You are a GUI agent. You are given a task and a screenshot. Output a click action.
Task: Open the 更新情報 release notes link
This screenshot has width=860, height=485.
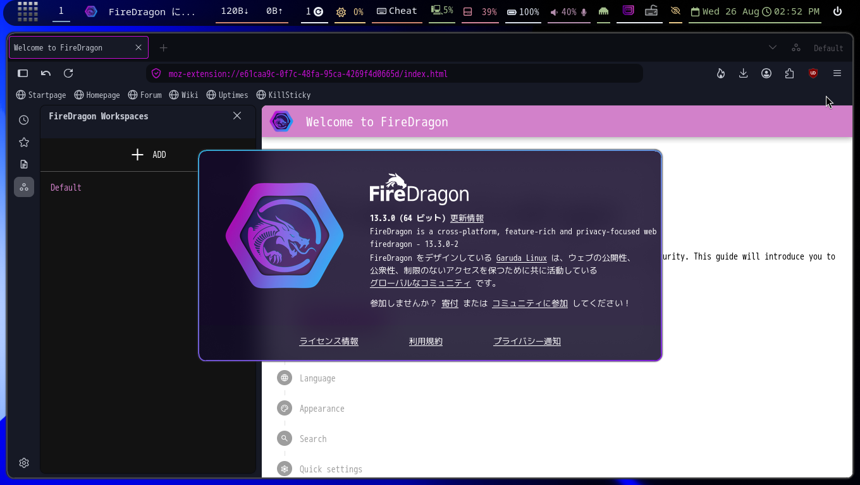467,218
